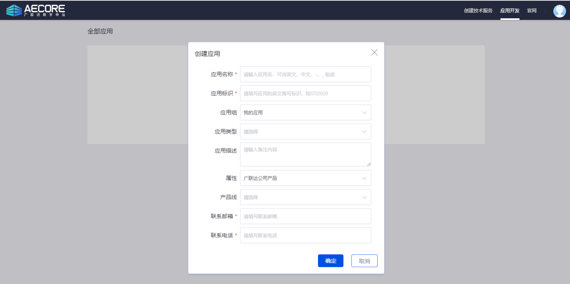570x284 pixels.
Task: Click the 产品线 chevron arrow
Action: [x=364, y=197]
